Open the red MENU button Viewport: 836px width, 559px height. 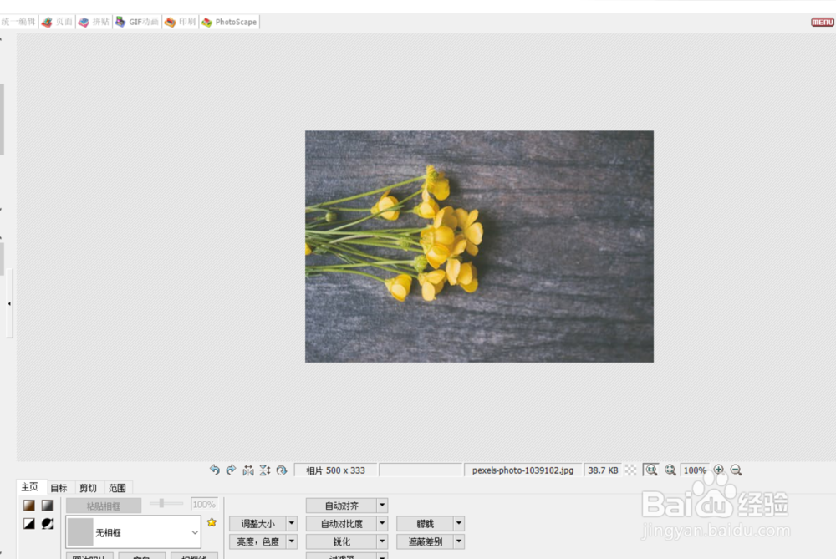822,22
